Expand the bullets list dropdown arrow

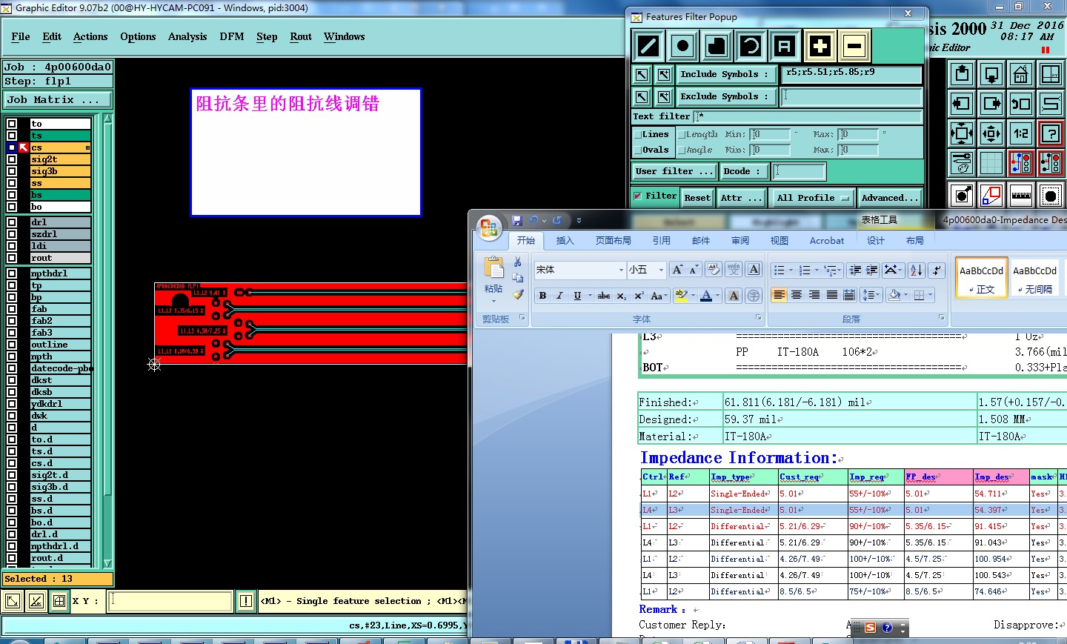point(791,270)
